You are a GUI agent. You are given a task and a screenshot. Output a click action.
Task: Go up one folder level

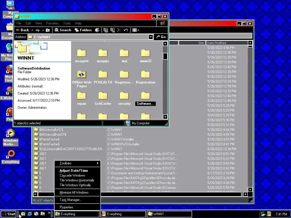pyautogui.click(x=48, y=30)
